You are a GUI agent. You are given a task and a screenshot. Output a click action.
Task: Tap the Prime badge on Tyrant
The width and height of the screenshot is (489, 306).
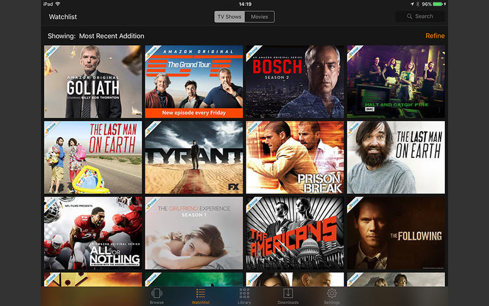tap(152, 128)
